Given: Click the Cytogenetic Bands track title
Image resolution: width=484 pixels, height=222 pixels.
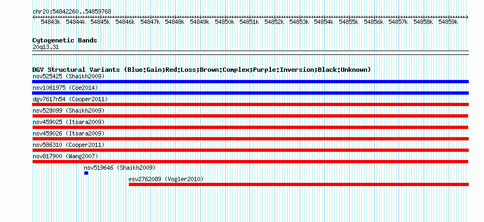Looking at the screenshot, I should (x=65, y=40).
